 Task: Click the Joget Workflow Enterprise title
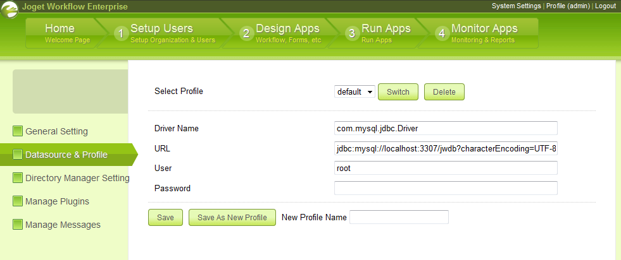(75, 6)
